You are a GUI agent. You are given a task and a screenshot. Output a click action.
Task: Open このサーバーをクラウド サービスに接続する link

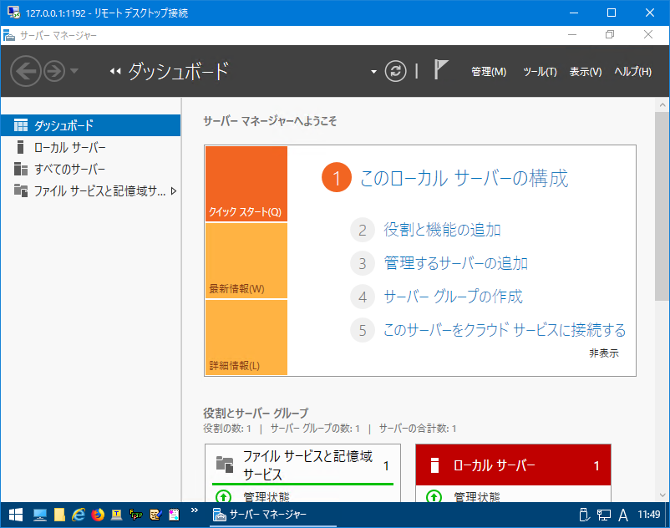505,330
